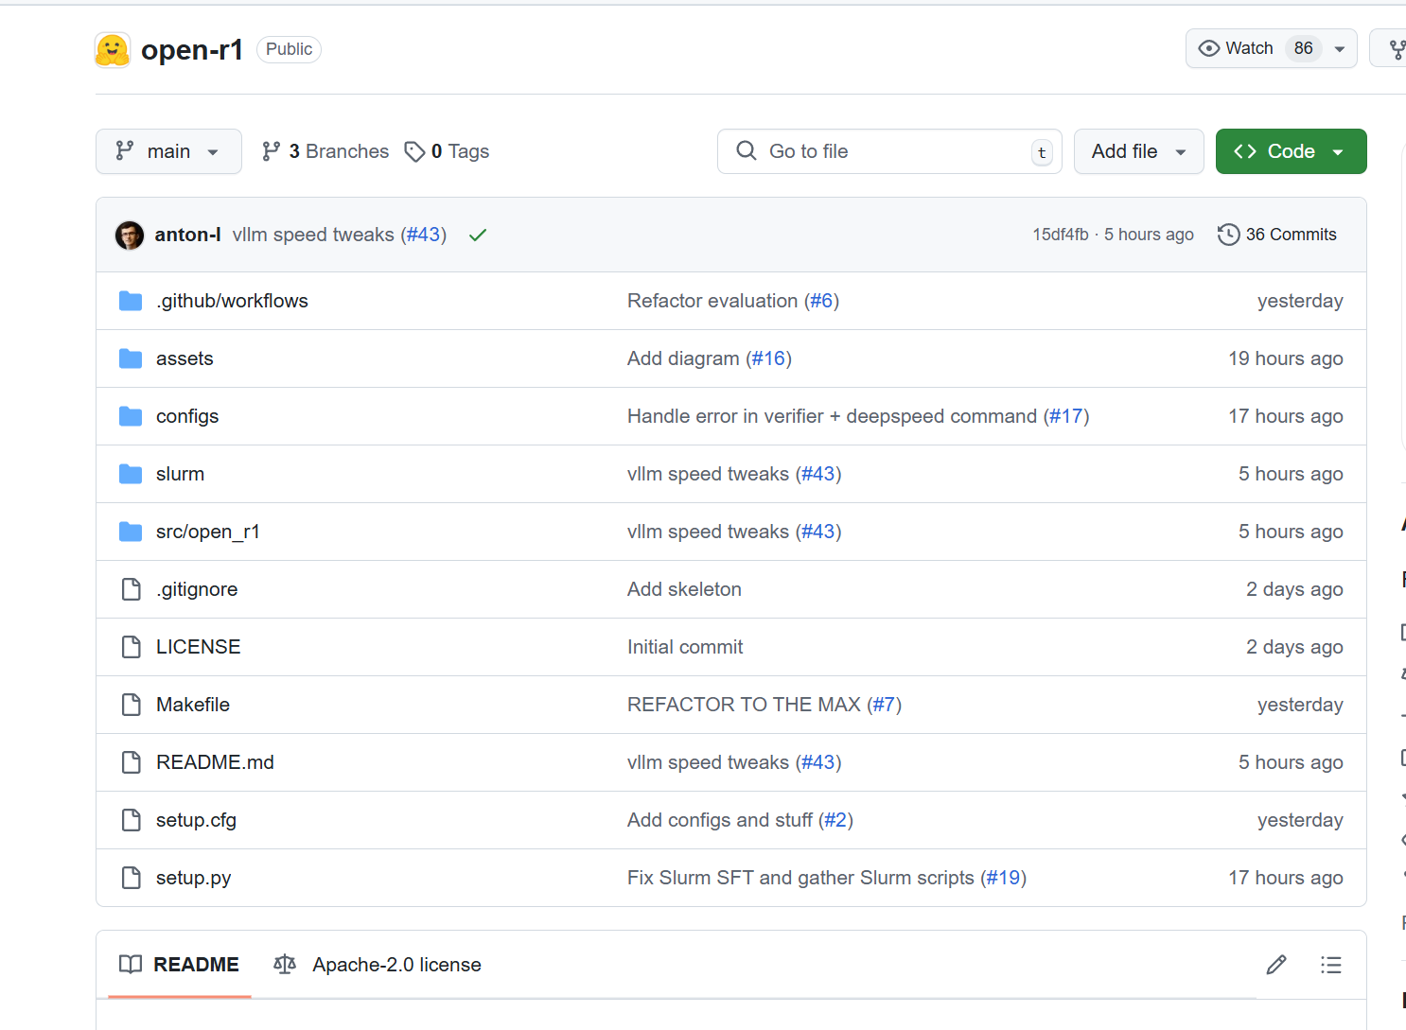Expand the Add file dropdown
The width and height of the screenshot is (1406, 1030).
(1139, 151)
